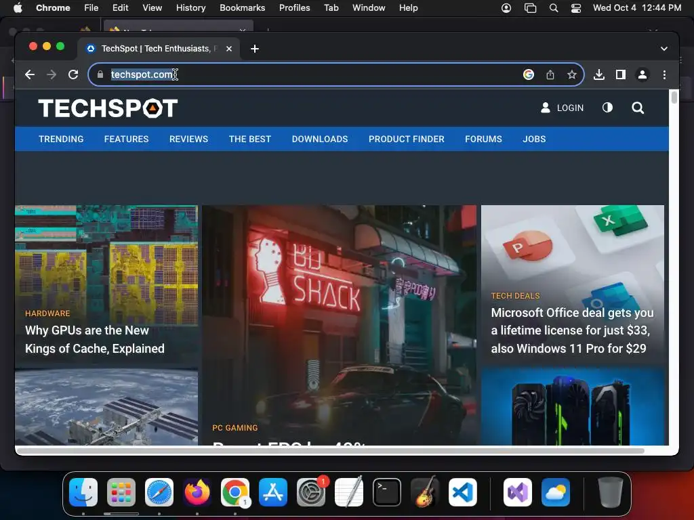Toggle TechSpot dark/light theme icon
694x520 pixels.
click(x=607, y=108)
